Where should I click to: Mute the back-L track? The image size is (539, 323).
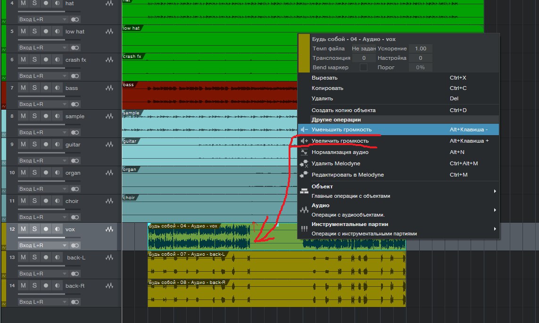[23, 257]
